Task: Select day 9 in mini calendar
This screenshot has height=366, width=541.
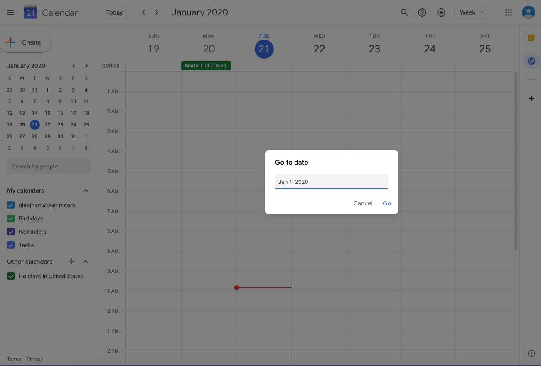Action: (60, 101)
